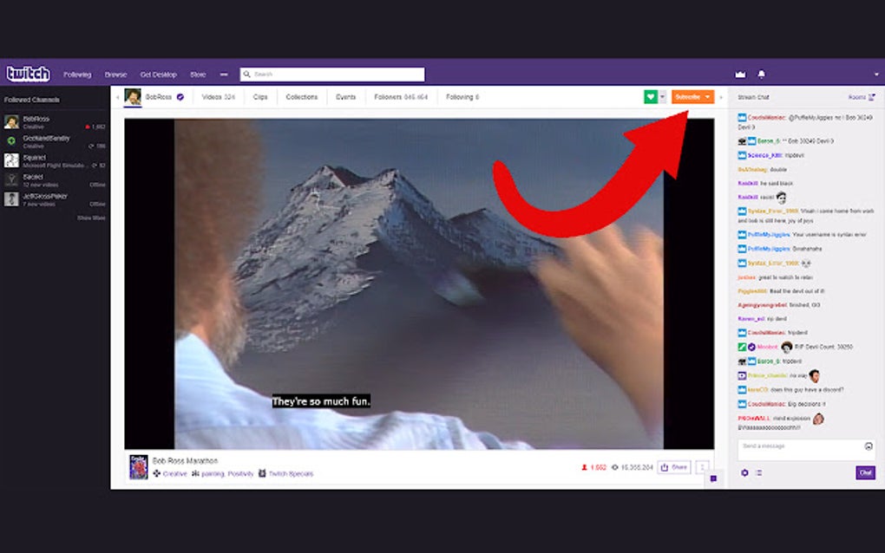Switch to the Clips tab
Screen dimensions: 885x553
tap(260, 97)
